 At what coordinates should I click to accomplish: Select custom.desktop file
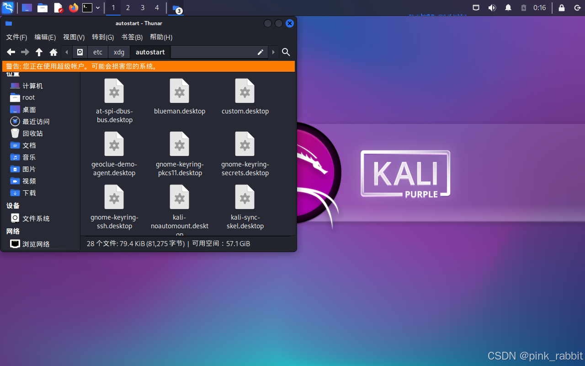point(245,97)
